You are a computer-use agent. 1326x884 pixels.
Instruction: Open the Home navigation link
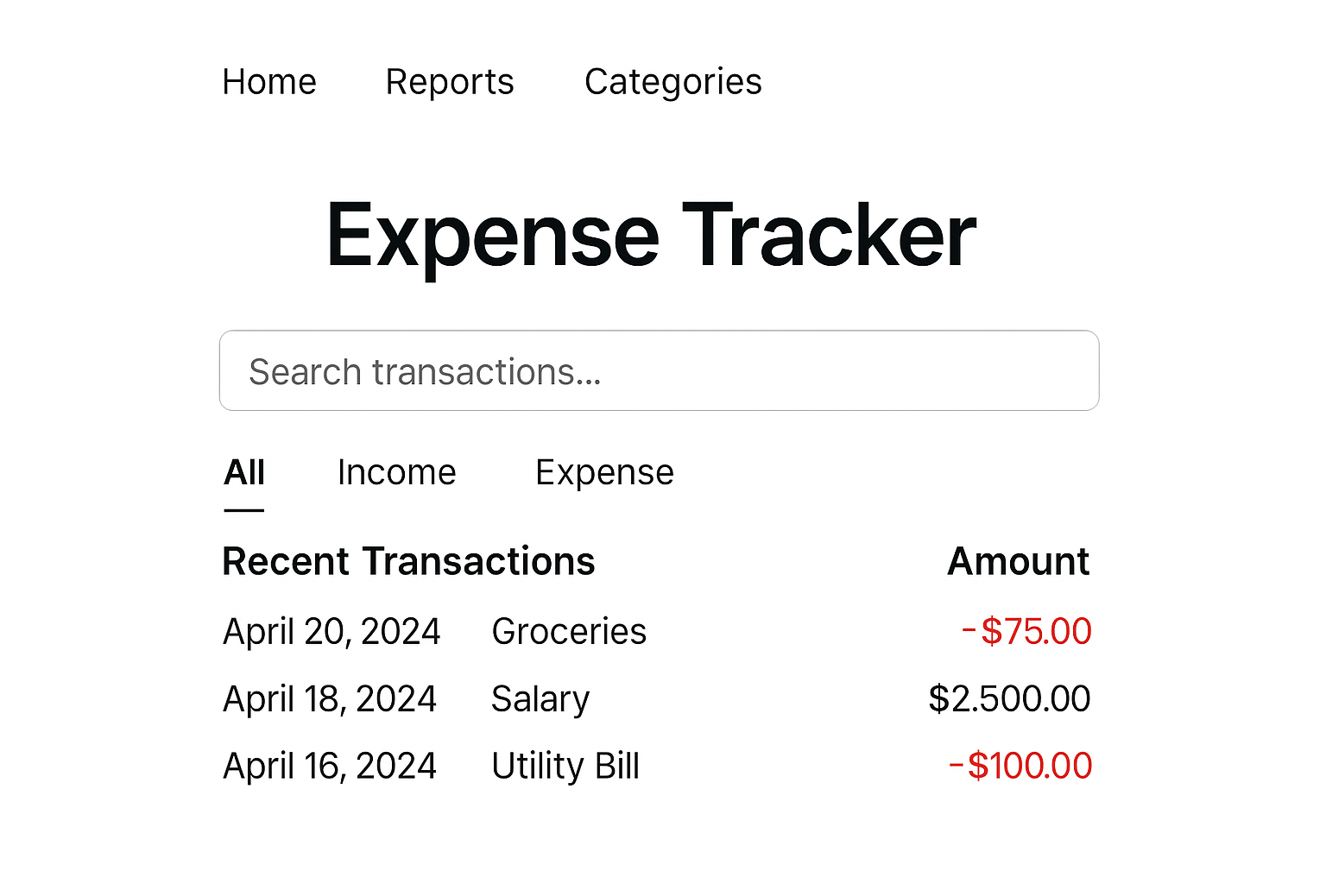point(268,82)
